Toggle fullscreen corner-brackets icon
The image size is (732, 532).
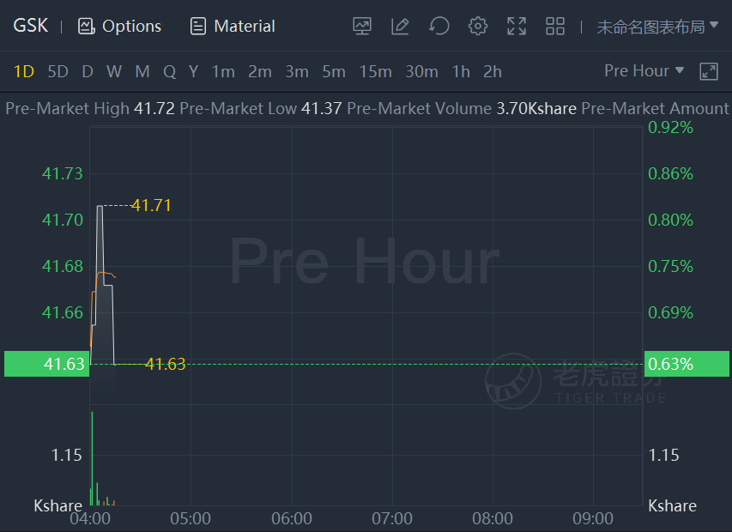[x=517, y=26]
